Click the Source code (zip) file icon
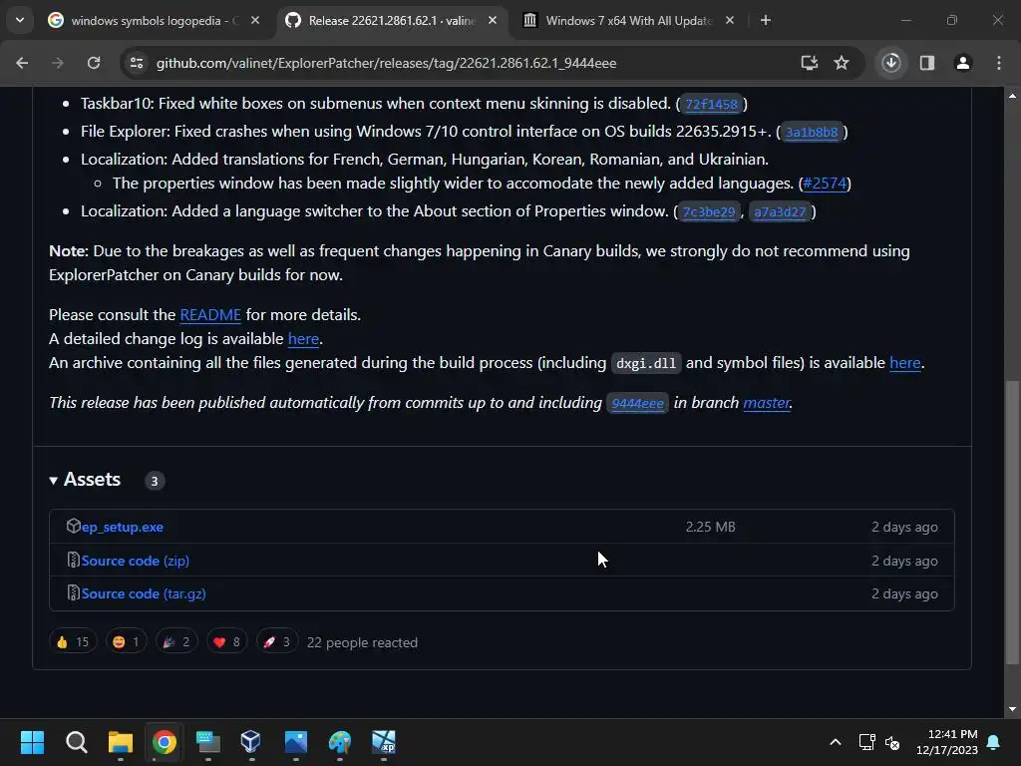Image resolution: width=1021 pixels, height=766 pixels. pos(74,561)
